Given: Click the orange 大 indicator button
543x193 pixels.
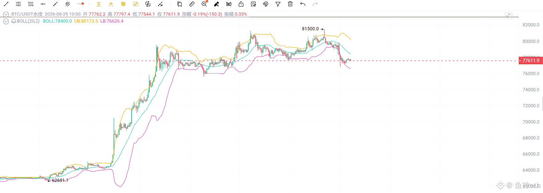Looking at the screenshot, I should 111,4.
